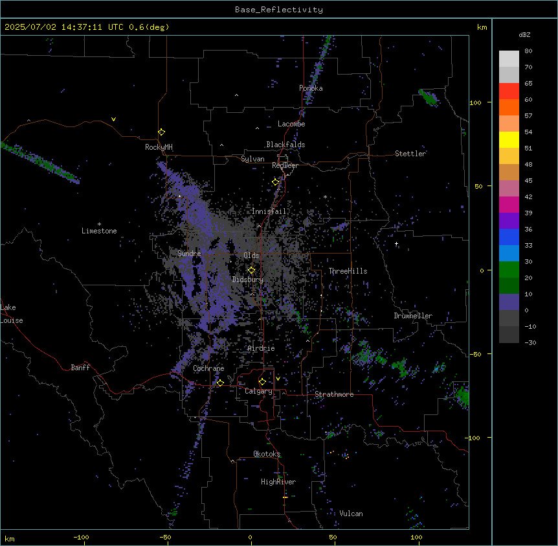Pick the dark gray -10 to -30 swatch
This screenshot has width=558, height=546.
(x=509, y=335)
